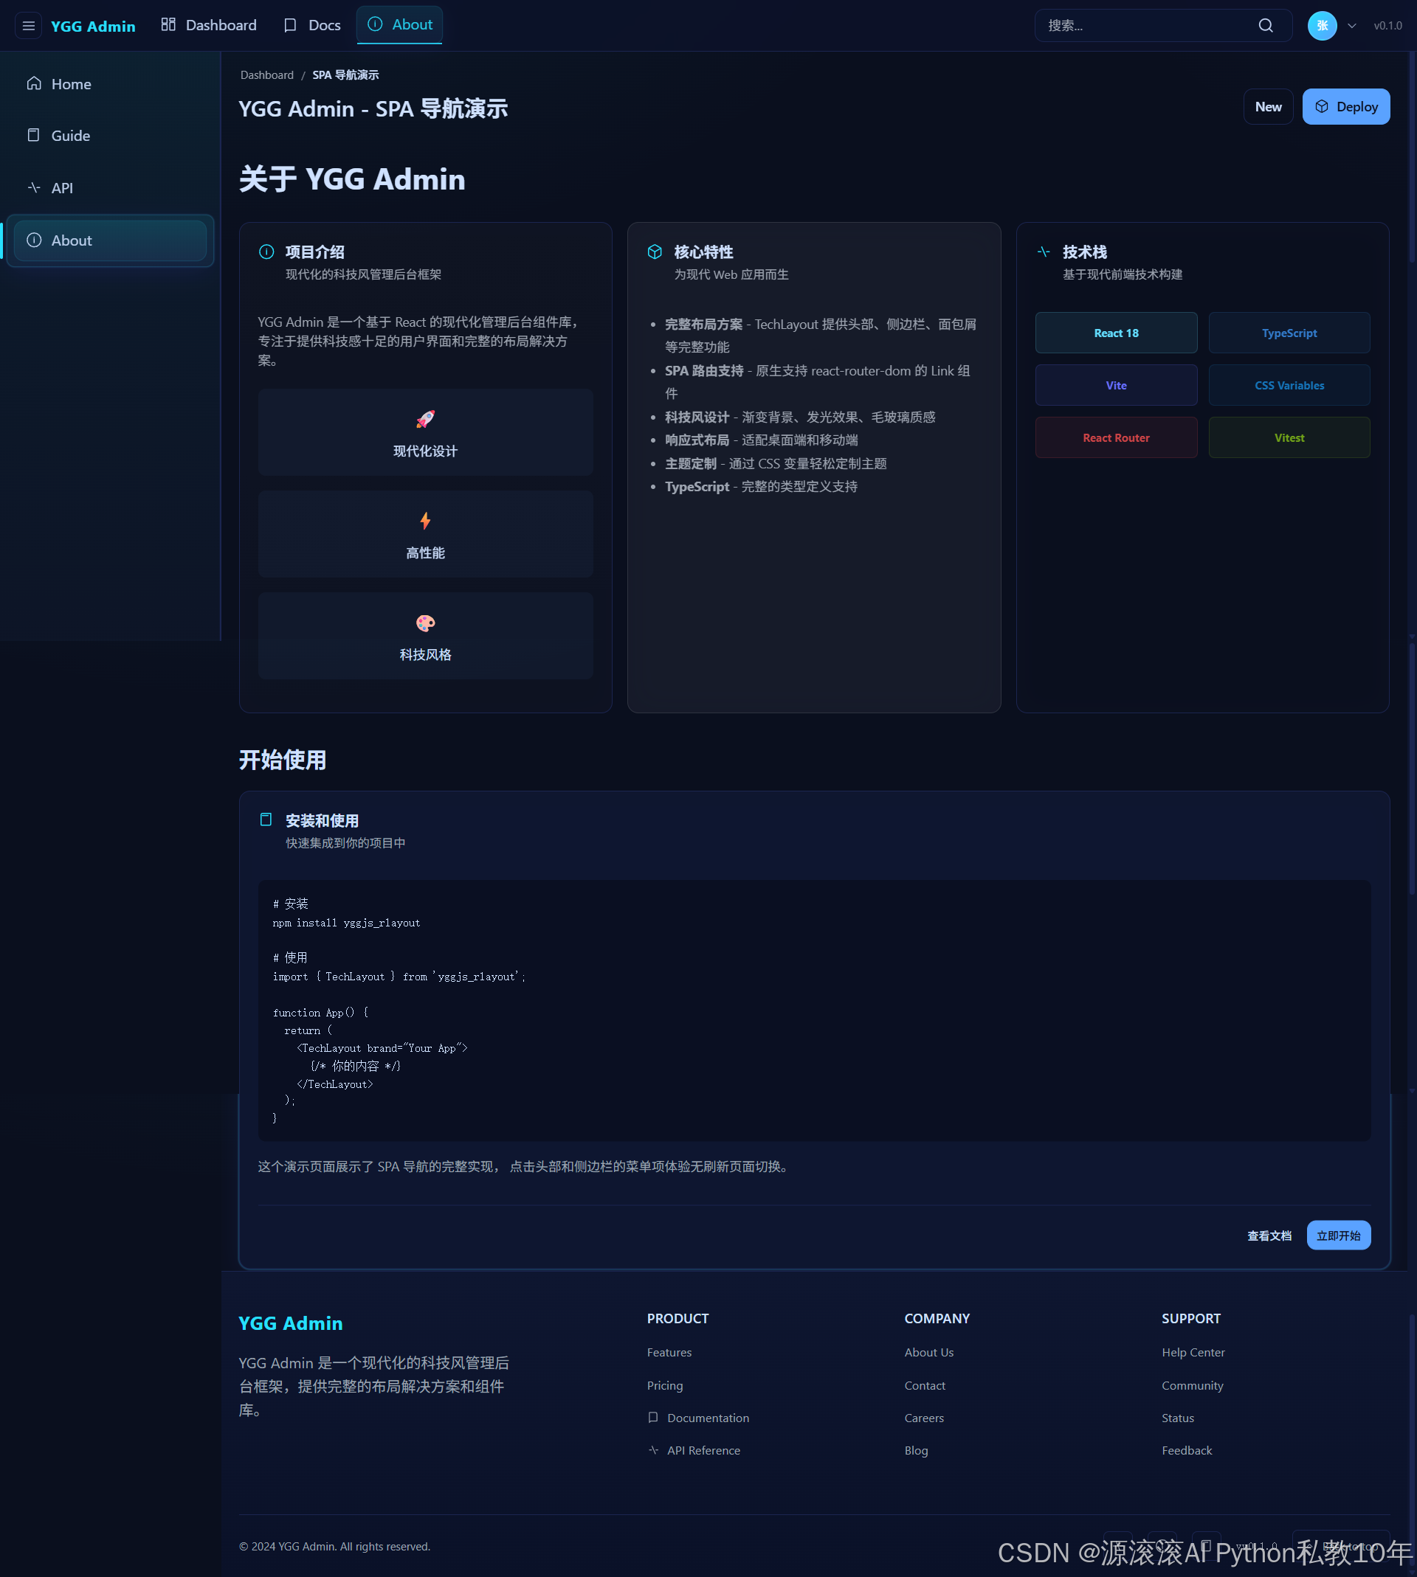Image resolution: width=1417 pixels, height=1577 pixels.
Task: Select the CSS Variables tech badge
Action: (1289, 385)
